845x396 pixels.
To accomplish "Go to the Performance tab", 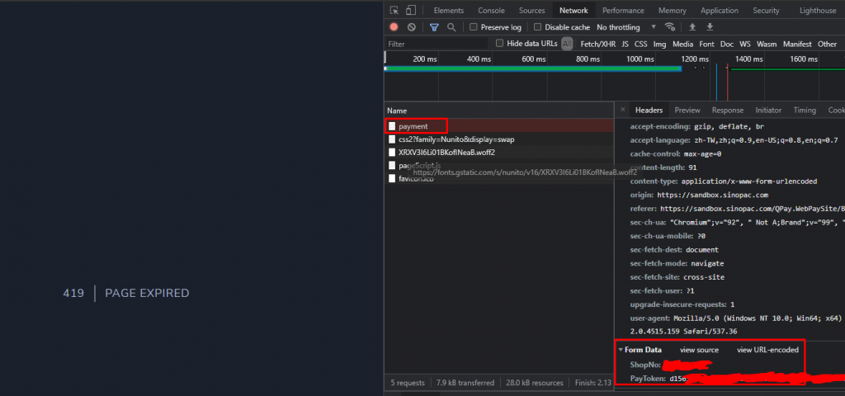I will pos(623,10).
